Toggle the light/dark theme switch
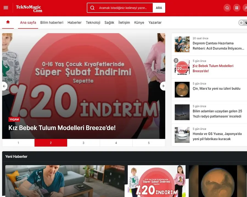247x197 pixels. click(243, 23)
